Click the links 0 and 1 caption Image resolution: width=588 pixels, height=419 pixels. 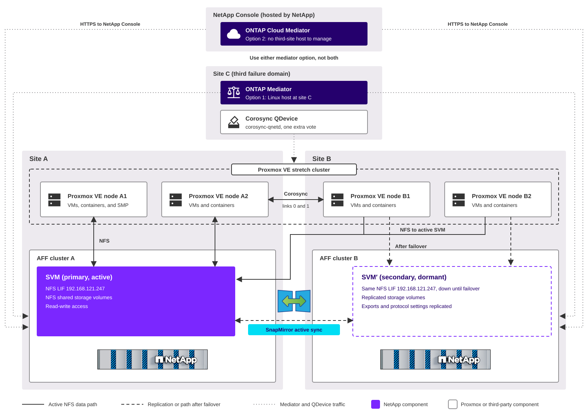pos(296,206)
